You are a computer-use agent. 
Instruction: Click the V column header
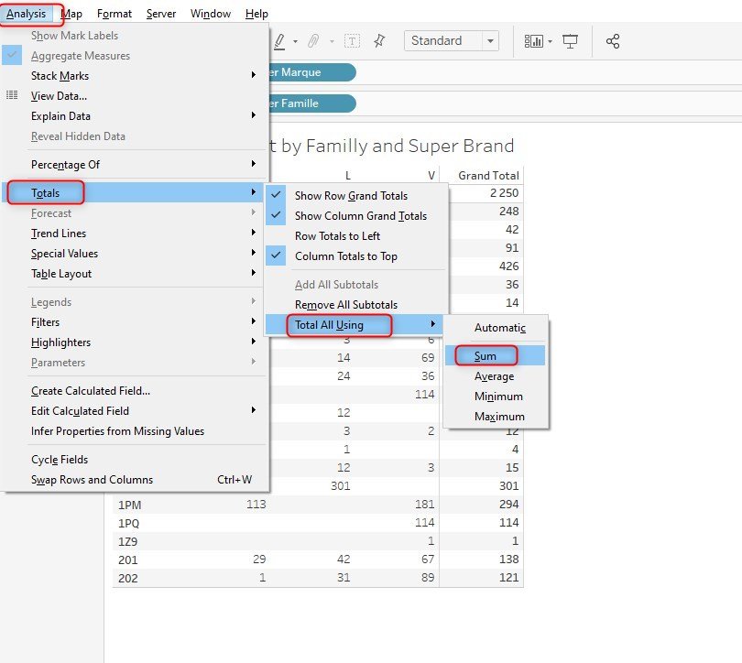(x=431, y=176)
